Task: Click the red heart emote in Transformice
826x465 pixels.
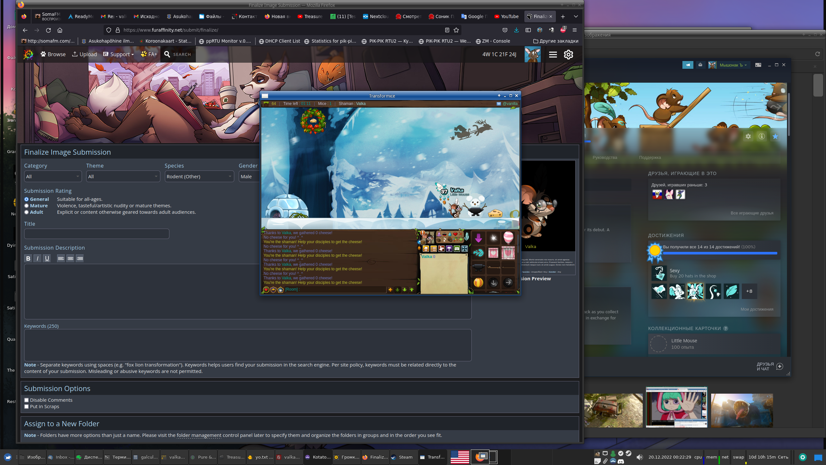Action: pyautogui.click(x=455, y=234)
